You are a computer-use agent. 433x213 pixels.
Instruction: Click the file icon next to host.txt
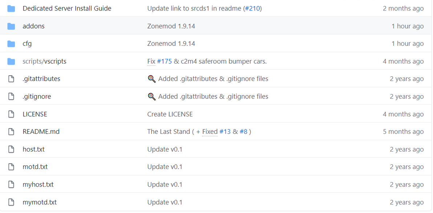coord(11,149)
